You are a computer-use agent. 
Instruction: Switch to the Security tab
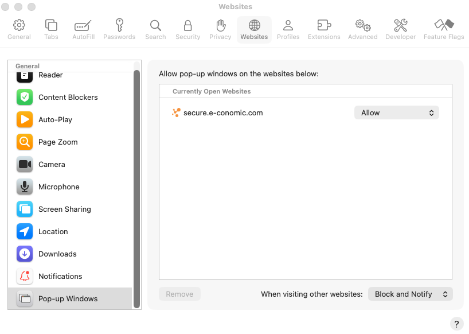pyautogui.click(x=187, y=29)
